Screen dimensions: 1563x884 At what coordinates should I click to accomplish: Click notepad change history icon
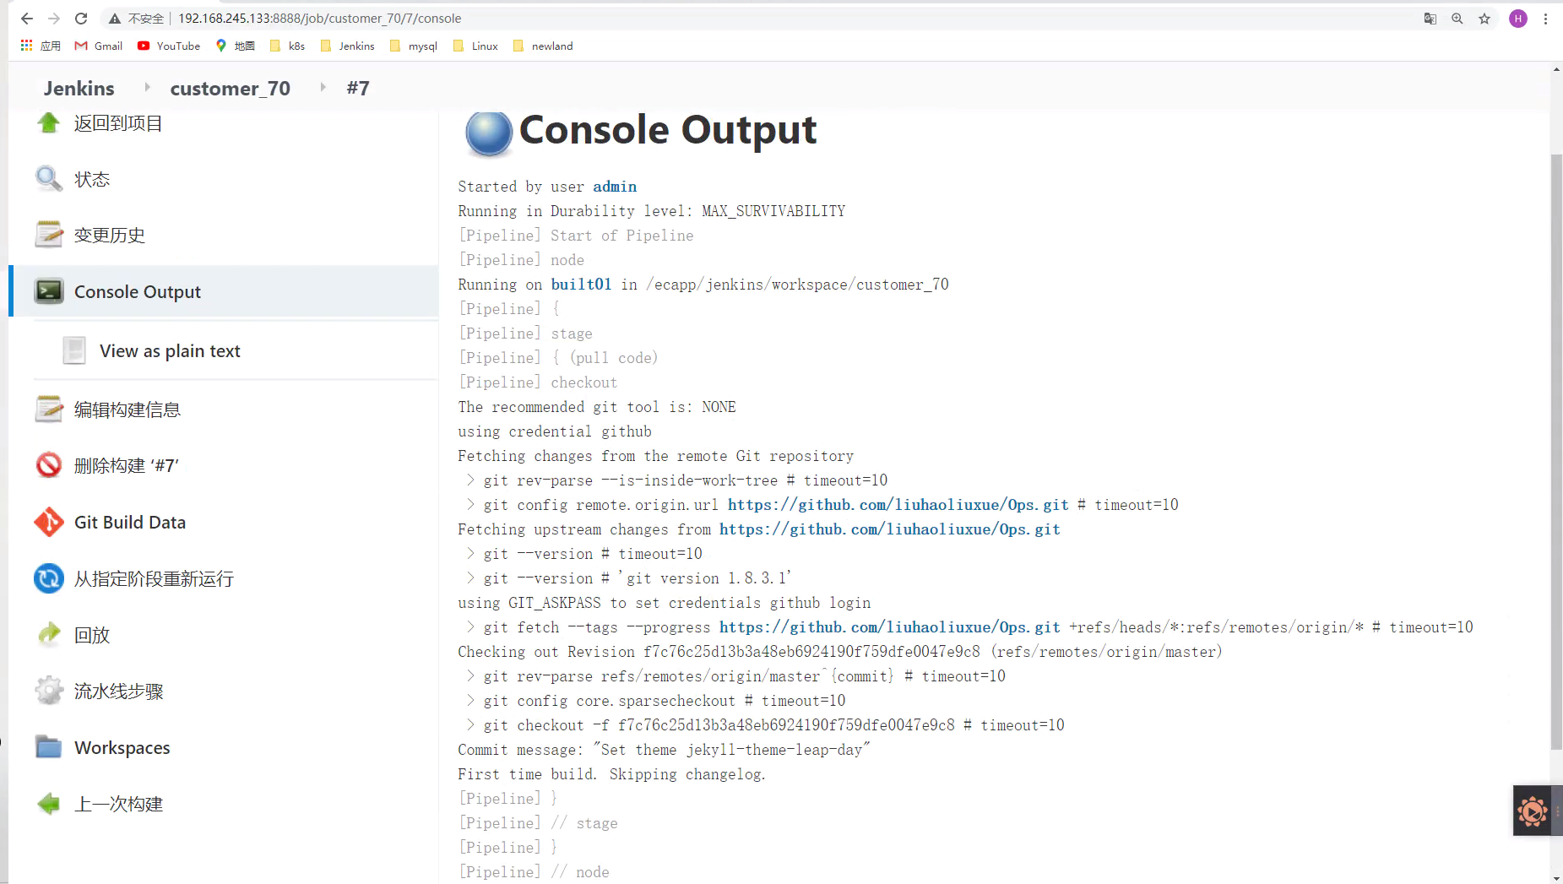(48, 235)
